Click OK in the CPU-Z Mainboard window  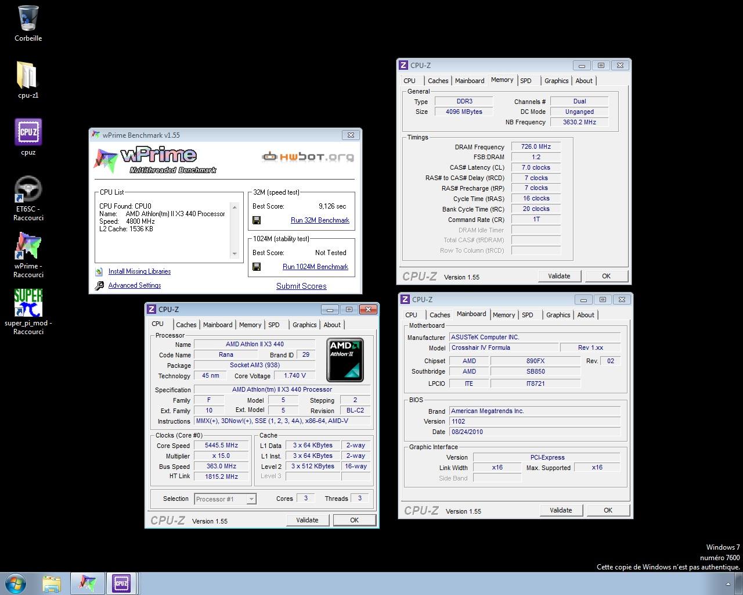(x=608, y=510)
